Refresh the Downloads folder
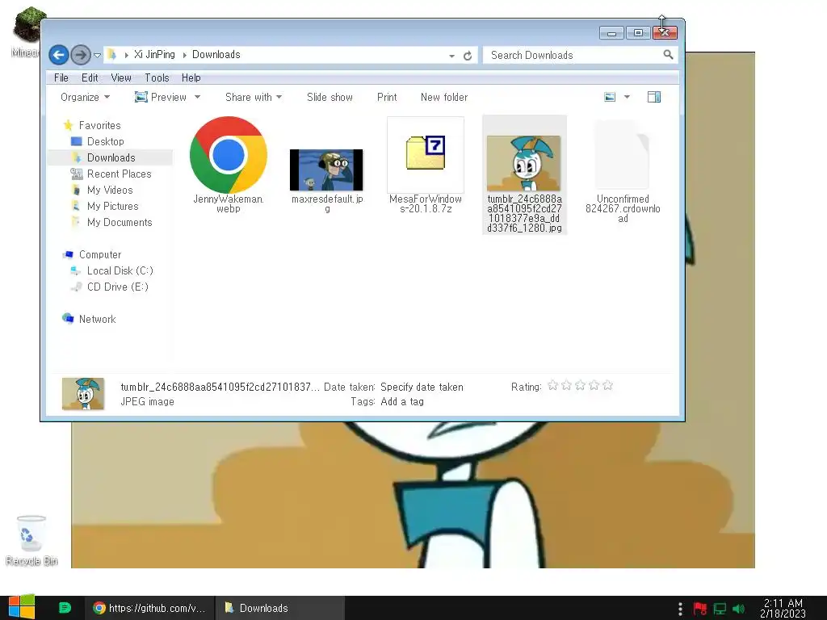This screenshot has height=620, width=827. 468,56
